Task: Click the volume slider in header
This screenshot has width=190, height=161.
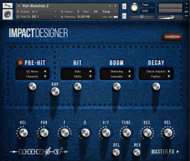Action: click(170, 17)
